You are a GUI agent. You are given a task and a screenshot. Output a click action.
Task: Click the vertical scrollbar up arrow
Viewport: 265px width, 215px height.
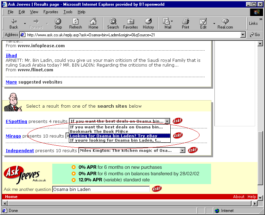pos(260,43)
